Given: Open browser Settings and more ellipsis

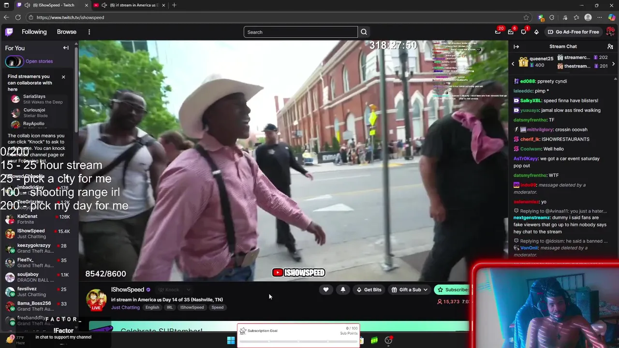Looking at the screenshot, I should coord(600,17).
